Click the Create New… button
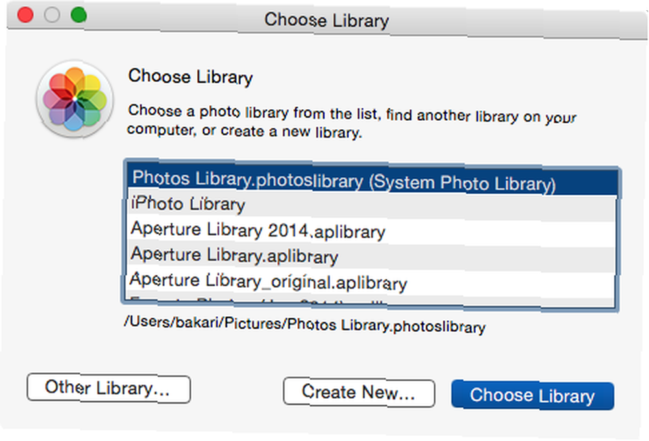 (x=359, y=392)
